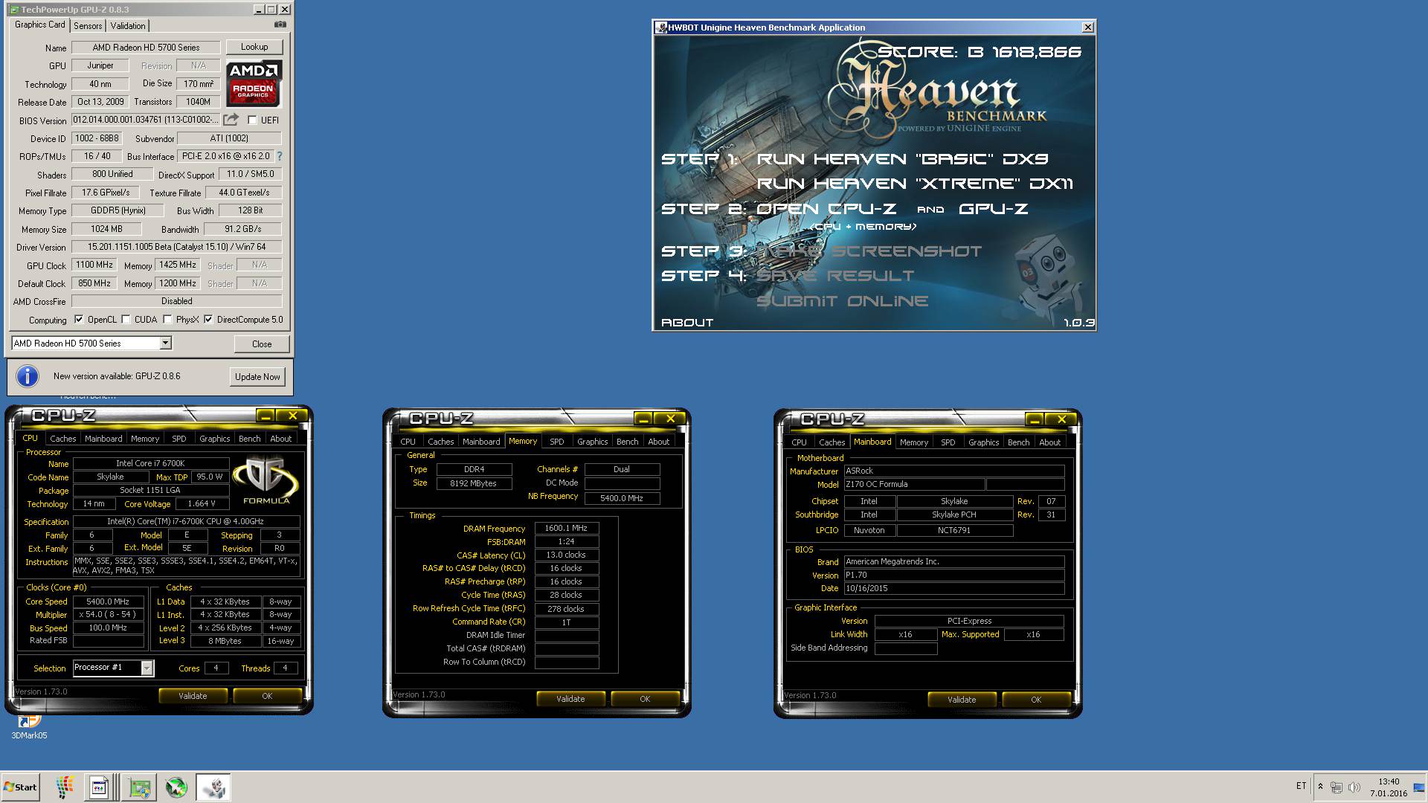Click the GPU-Z title bar icon
This screenshot has height=803, width=1428.
[13, 10]
